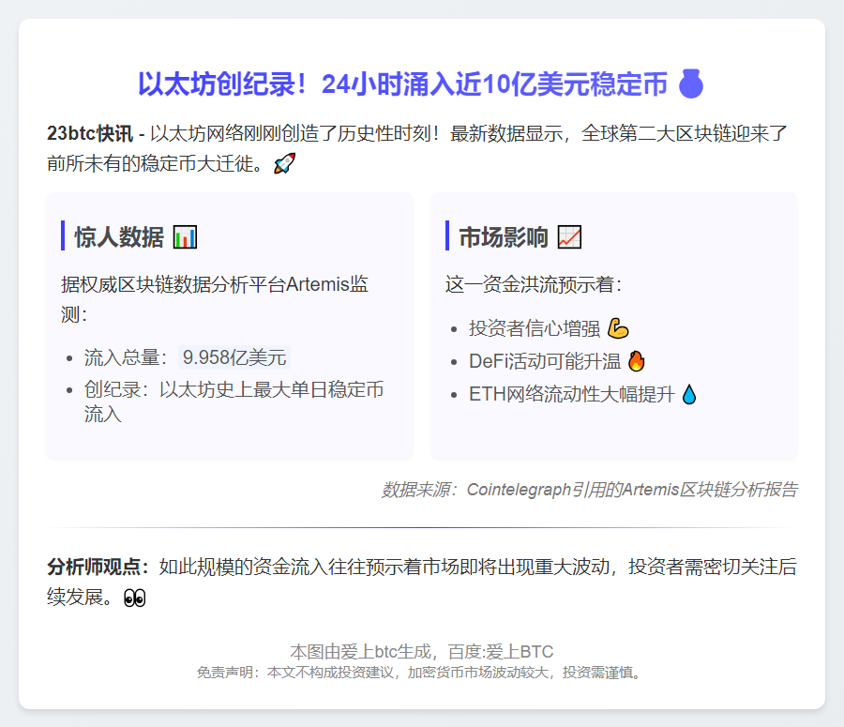Click the 市场影响 section heading
844x727 pixels.
click(x=503, y=237)
